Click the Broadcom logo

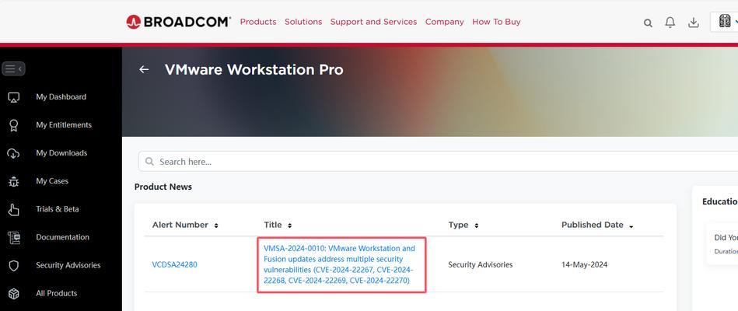[178, 22]
